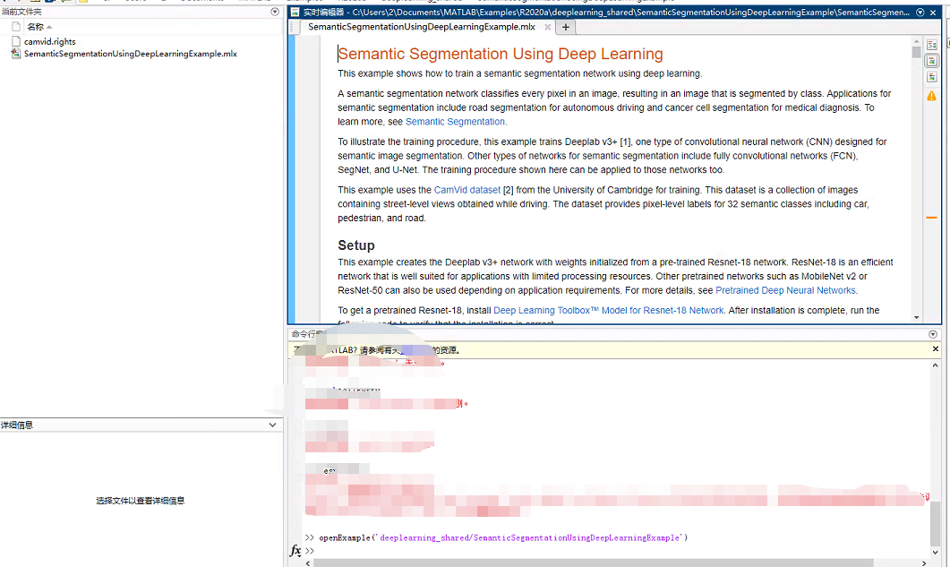Open a new tab with the plus button

coord(566,27)
